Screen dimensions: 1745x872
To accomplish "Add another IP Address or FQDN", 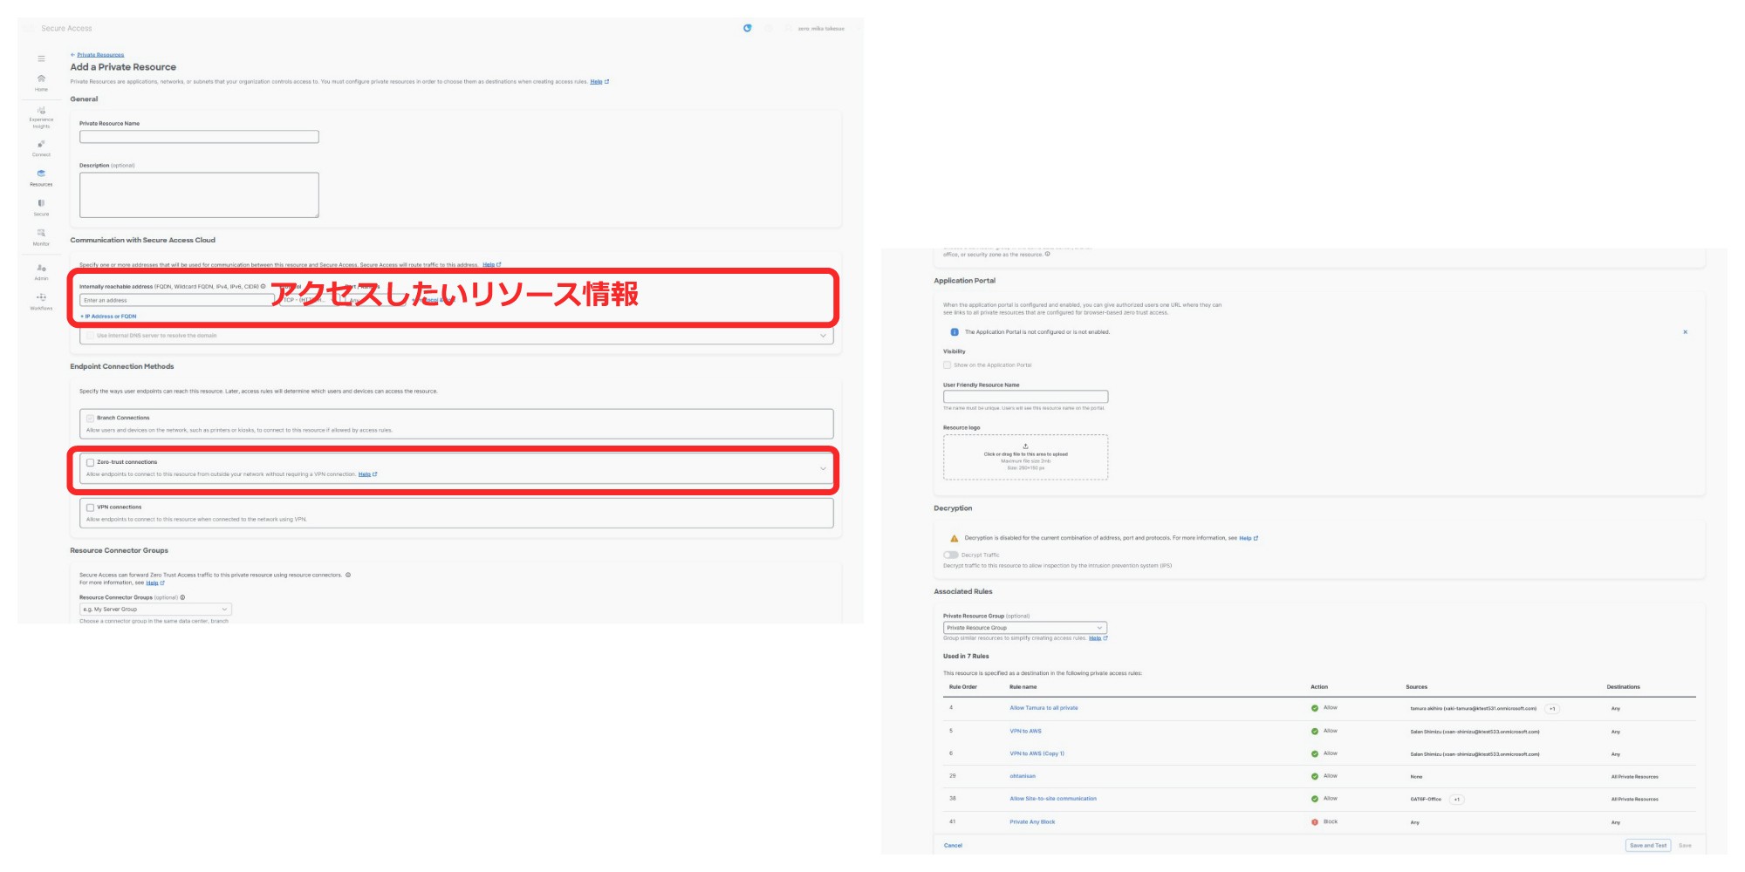I will coord(108,317).
